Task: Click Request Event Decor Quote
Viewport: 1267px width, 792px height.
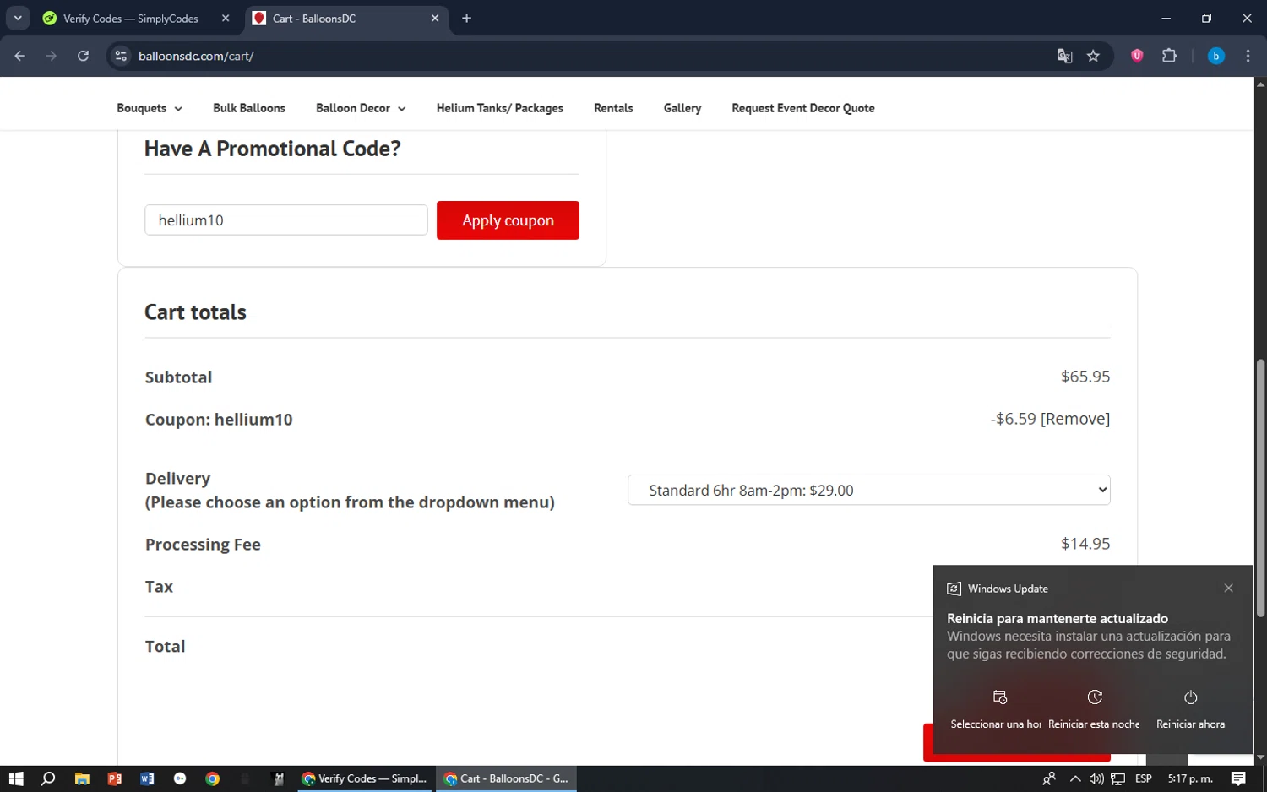Action: 803,108
